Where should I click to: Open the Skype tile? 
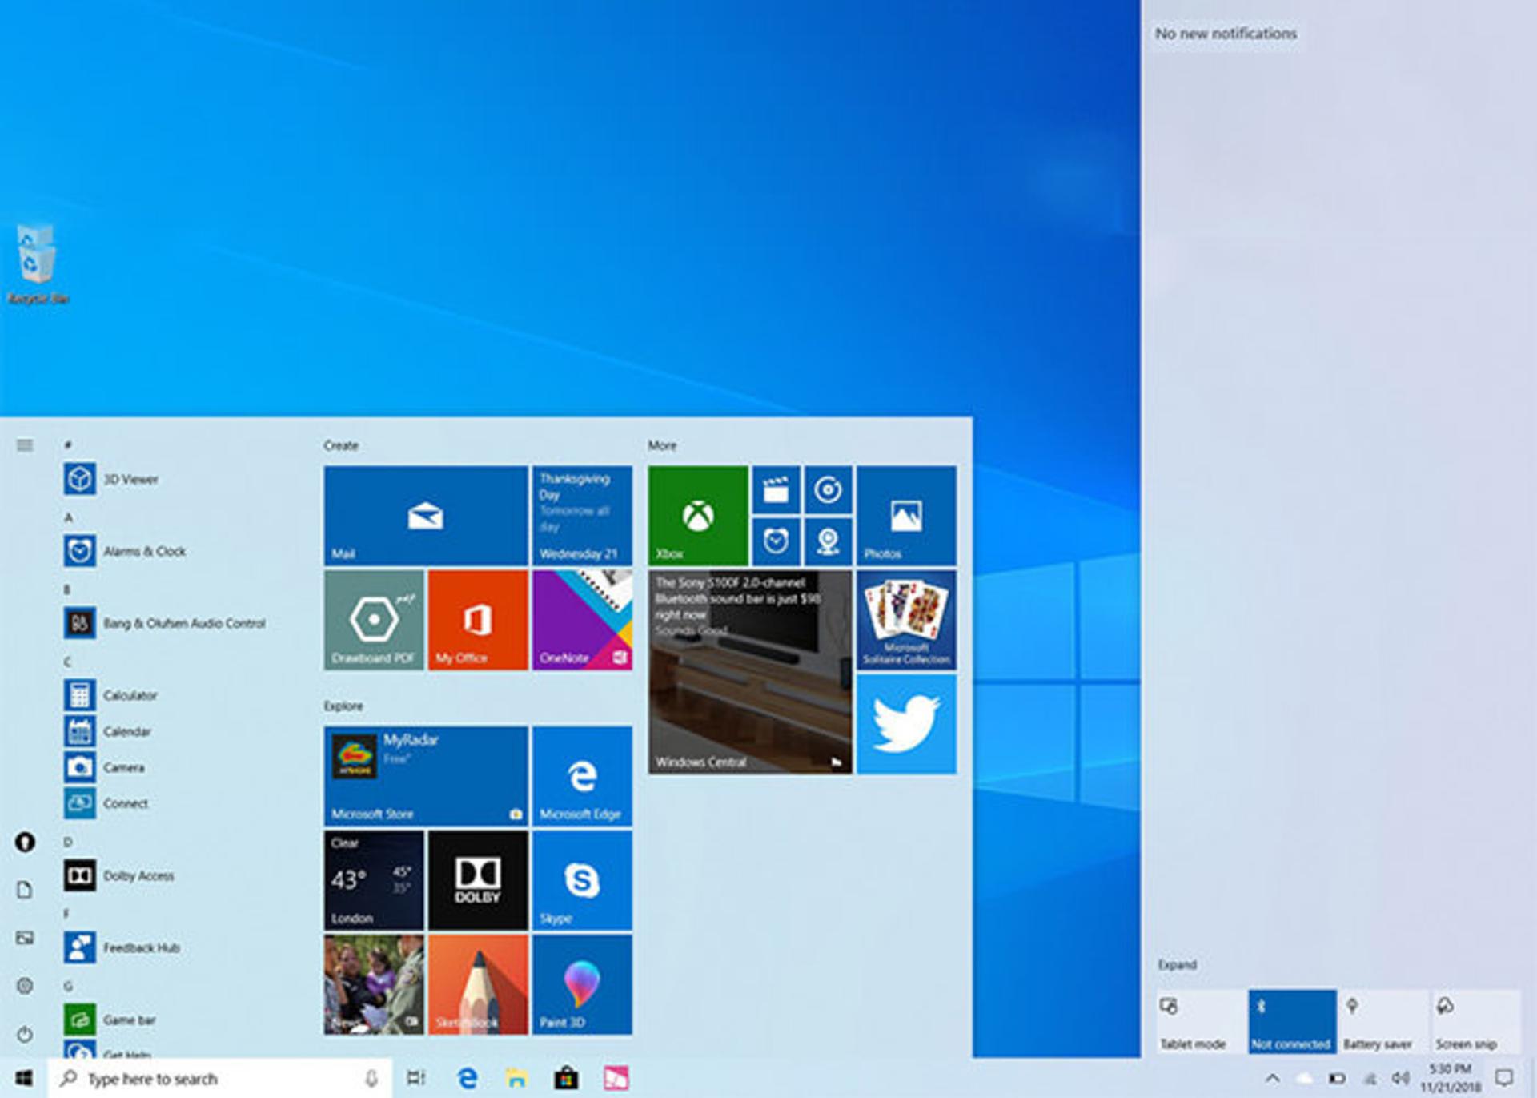click(x=582, y=880)
